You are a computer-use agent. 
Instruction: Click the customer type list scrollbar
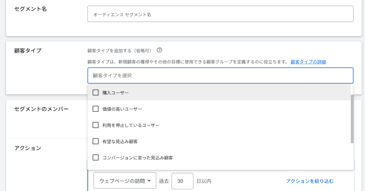coord(352,119)
